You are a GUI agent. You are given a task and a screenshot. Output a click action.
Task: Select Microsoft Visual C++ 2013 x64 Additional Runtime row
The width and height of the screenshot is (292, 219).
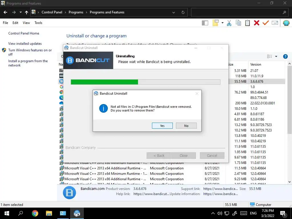click(172, 168)
